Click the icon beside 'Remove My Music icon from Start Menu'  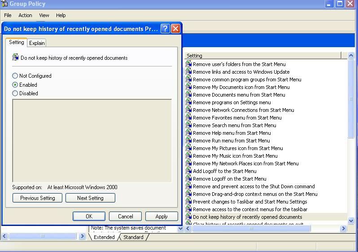[188, 156]
